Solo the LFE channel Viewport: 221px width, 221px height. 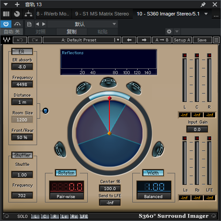pyautogui.click(x=84, y=216)
